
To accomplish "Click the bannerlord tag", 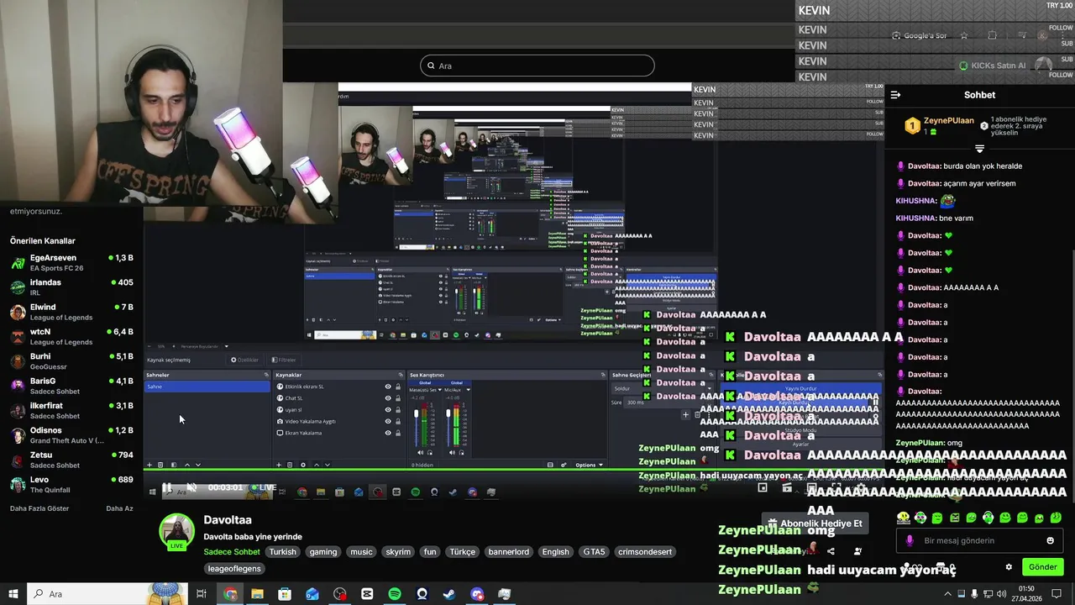I will (x=508, y=552).
